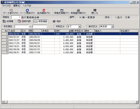Screen dimensions: 140x109
Task: Switch to the 総債権 tab
Action: 8,21
